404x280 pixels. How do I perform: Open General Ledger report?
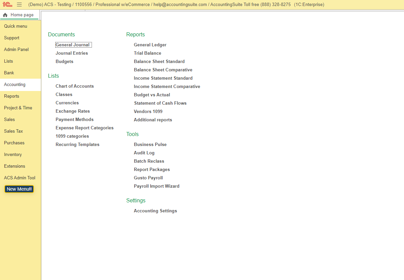point(150,45)
